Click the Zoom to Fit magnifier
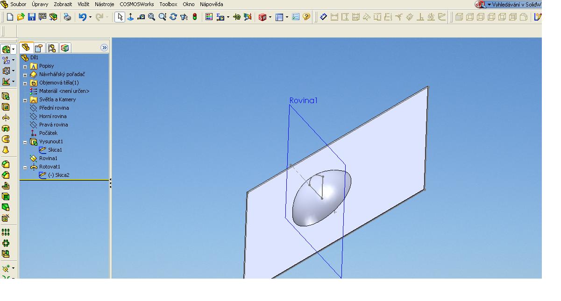This screenshot has height=301, width=561. (x=152, y=17)
